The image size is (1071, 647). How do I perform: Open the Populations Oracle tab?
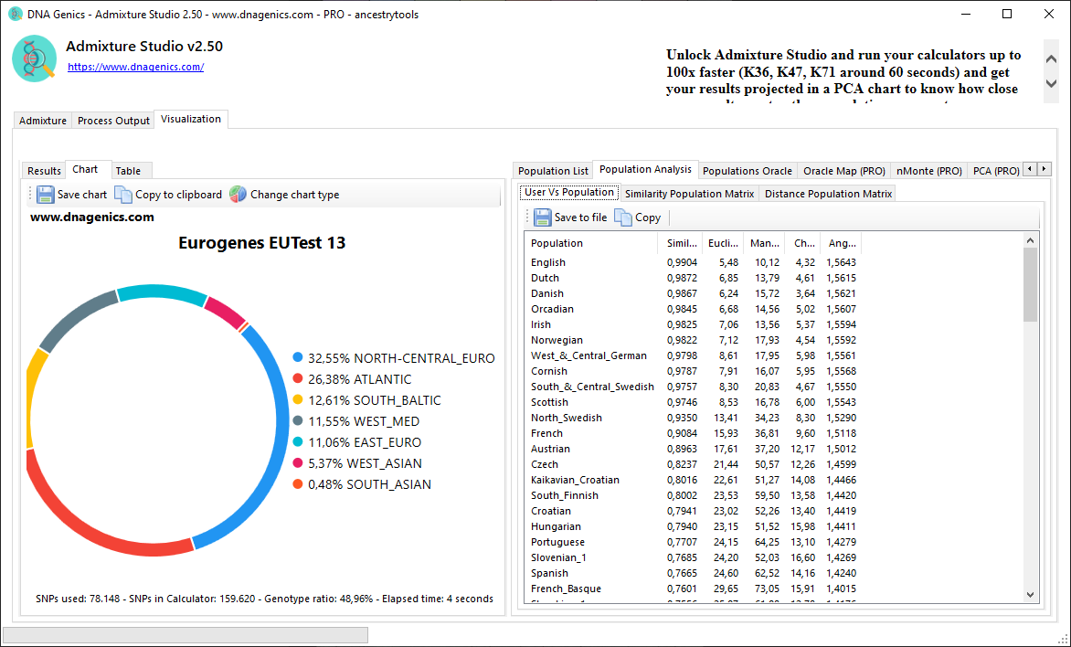[747, 171]
